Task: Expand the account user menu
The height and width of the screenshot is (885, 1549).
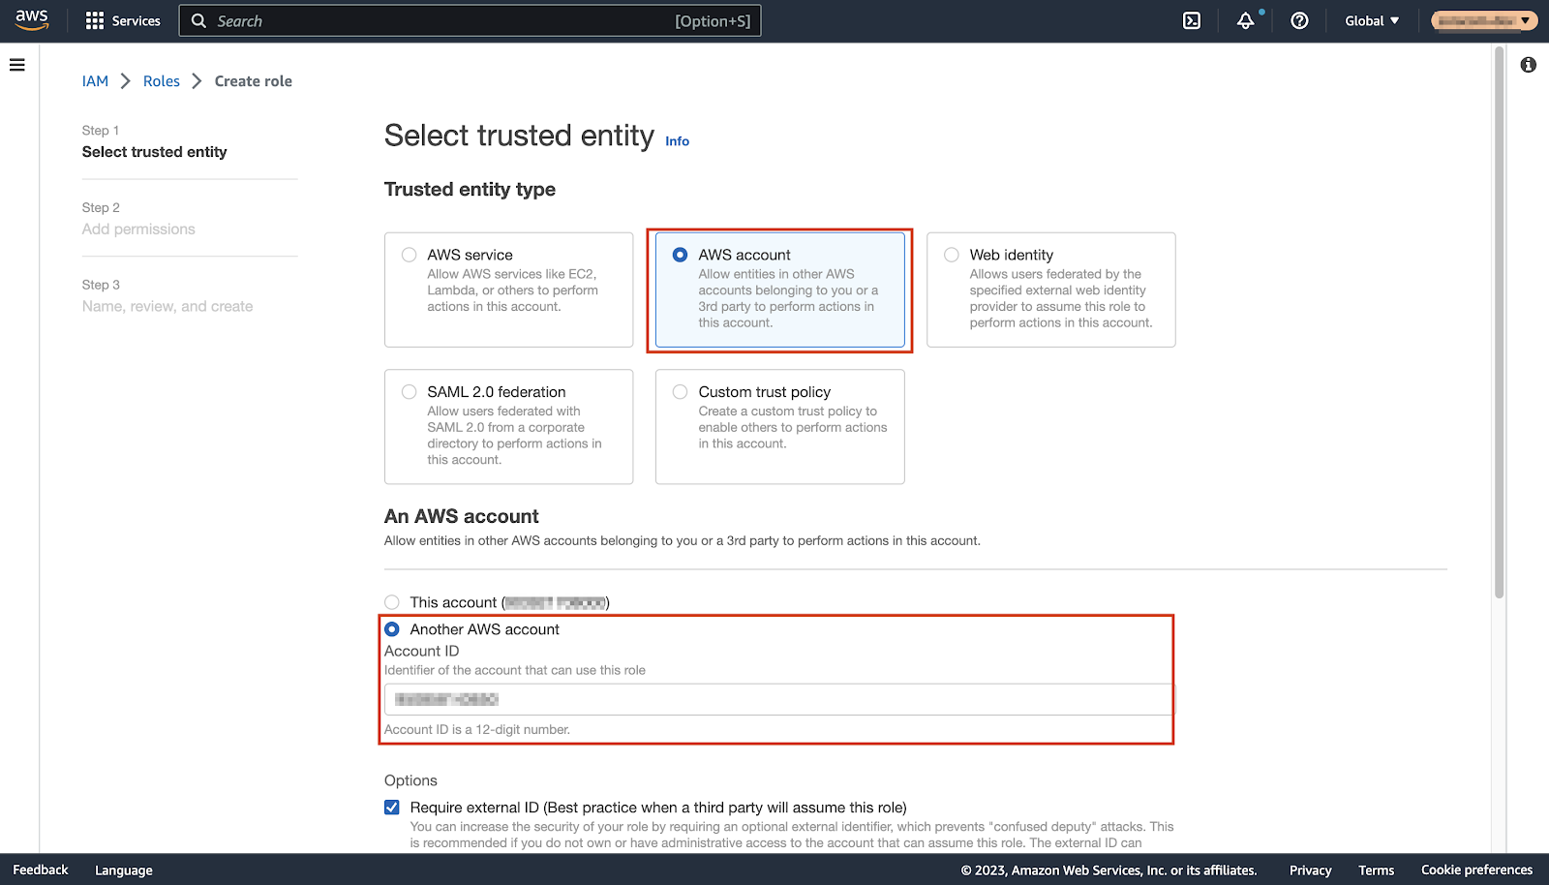Action: [x=1483, y=21]
